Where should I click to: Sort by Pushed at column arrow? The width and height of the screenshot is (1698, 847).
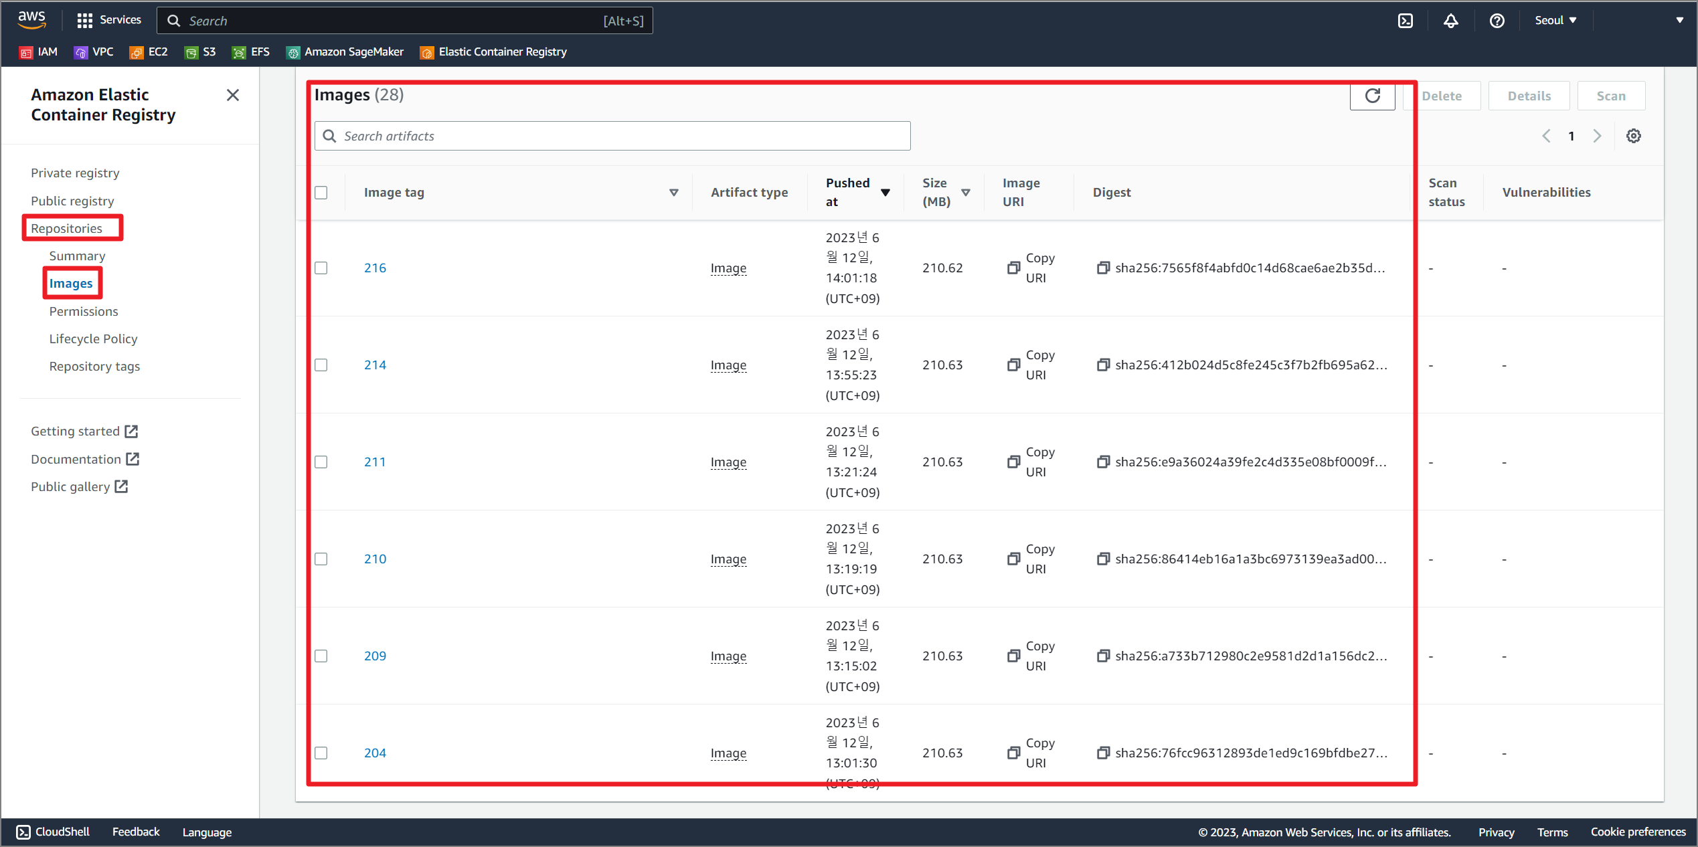pos(885,193)
